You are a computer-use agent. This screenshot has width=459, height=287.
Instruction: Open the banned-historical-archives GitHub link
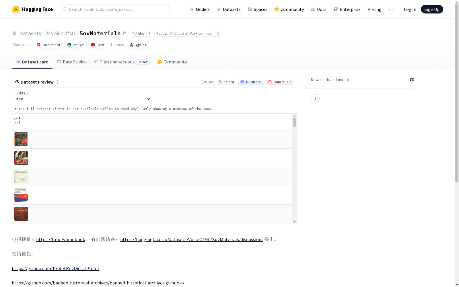[98, 283]
